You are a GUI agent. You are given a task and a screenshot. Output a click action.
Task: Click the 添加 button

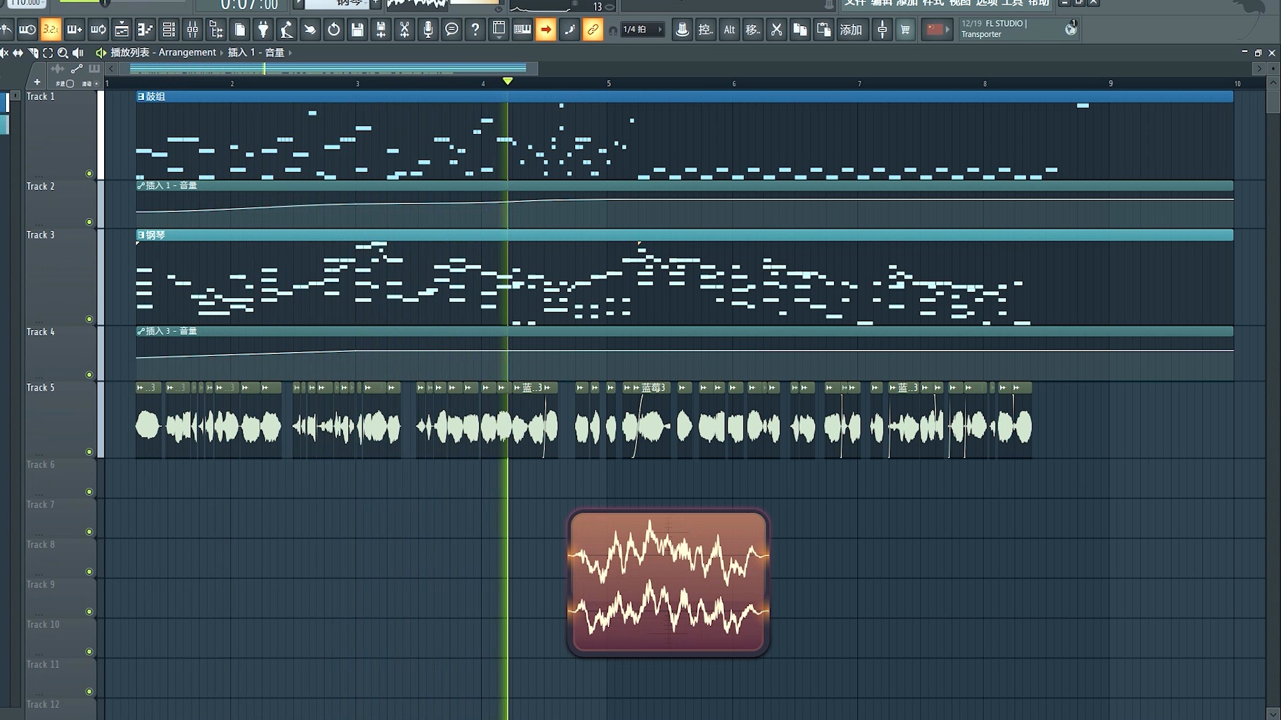[851, 29]
